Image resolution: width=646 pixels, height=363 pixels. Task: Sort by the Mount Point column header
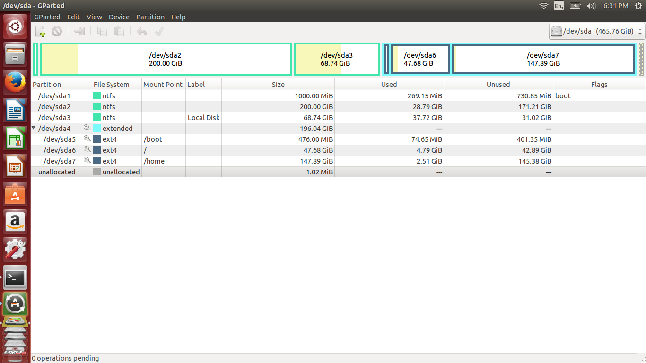pyautogui.click(x=164, y=85)
